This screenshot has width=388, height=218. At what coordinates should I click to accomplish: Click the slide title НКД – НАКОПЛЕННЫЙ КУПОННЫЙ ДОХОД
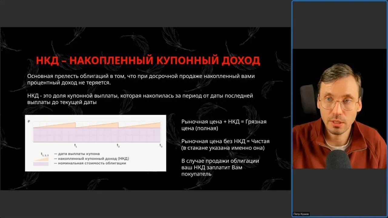148,61
